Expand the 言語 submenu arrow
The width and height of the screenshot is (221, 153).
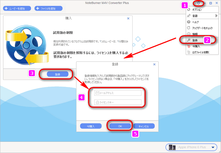tap(216, 16)
